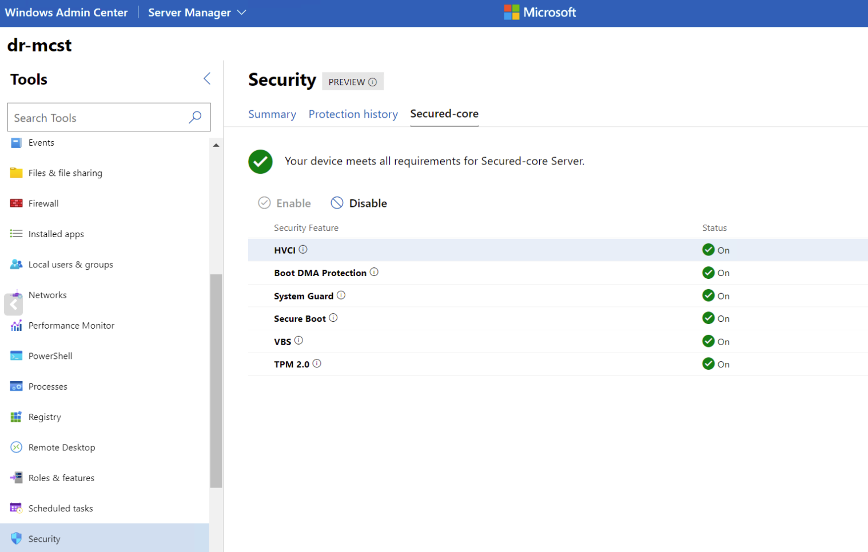This screenshot has height=552, width=868.
Task: Open the Remote Desktop icon
Action: click(x=16, y=447)
